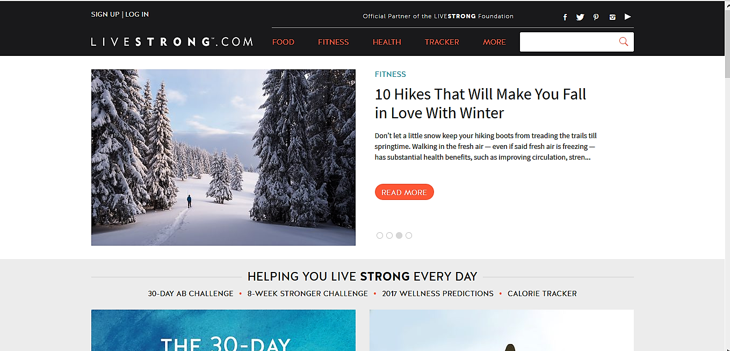Click the READ MORE button
730x351 pixels.
coord(404,192)
